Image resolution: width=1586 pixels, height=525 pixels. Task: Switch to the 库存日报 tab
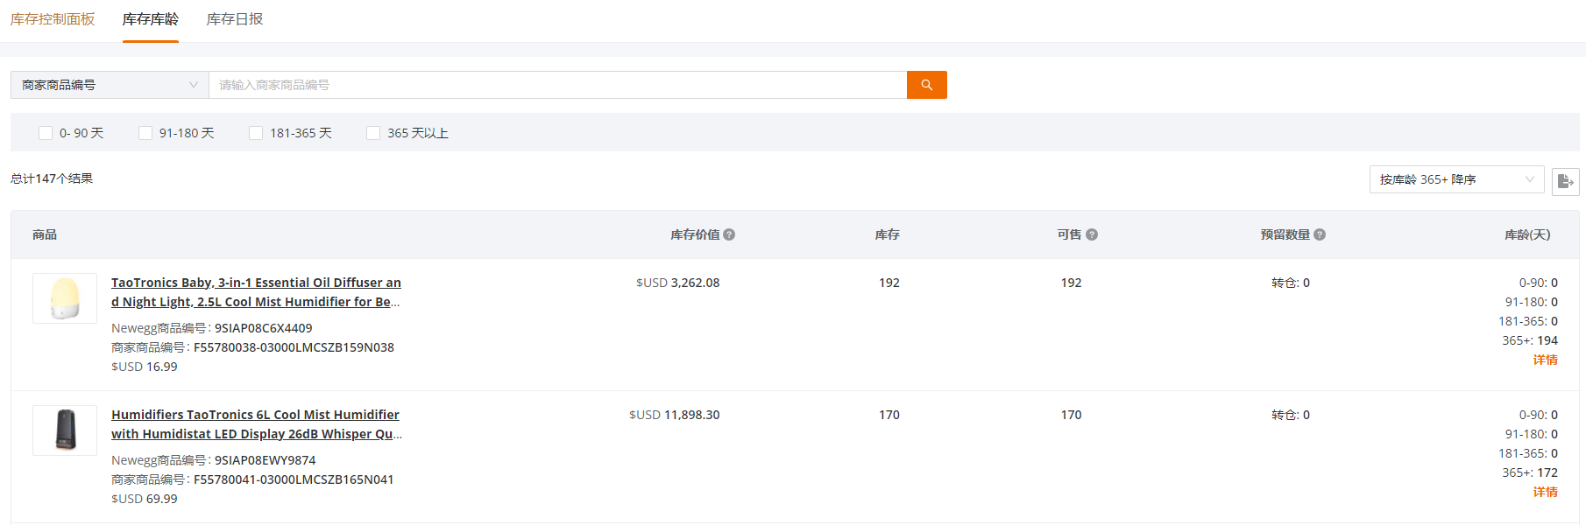pyautogui.click(x=235, y=19)
